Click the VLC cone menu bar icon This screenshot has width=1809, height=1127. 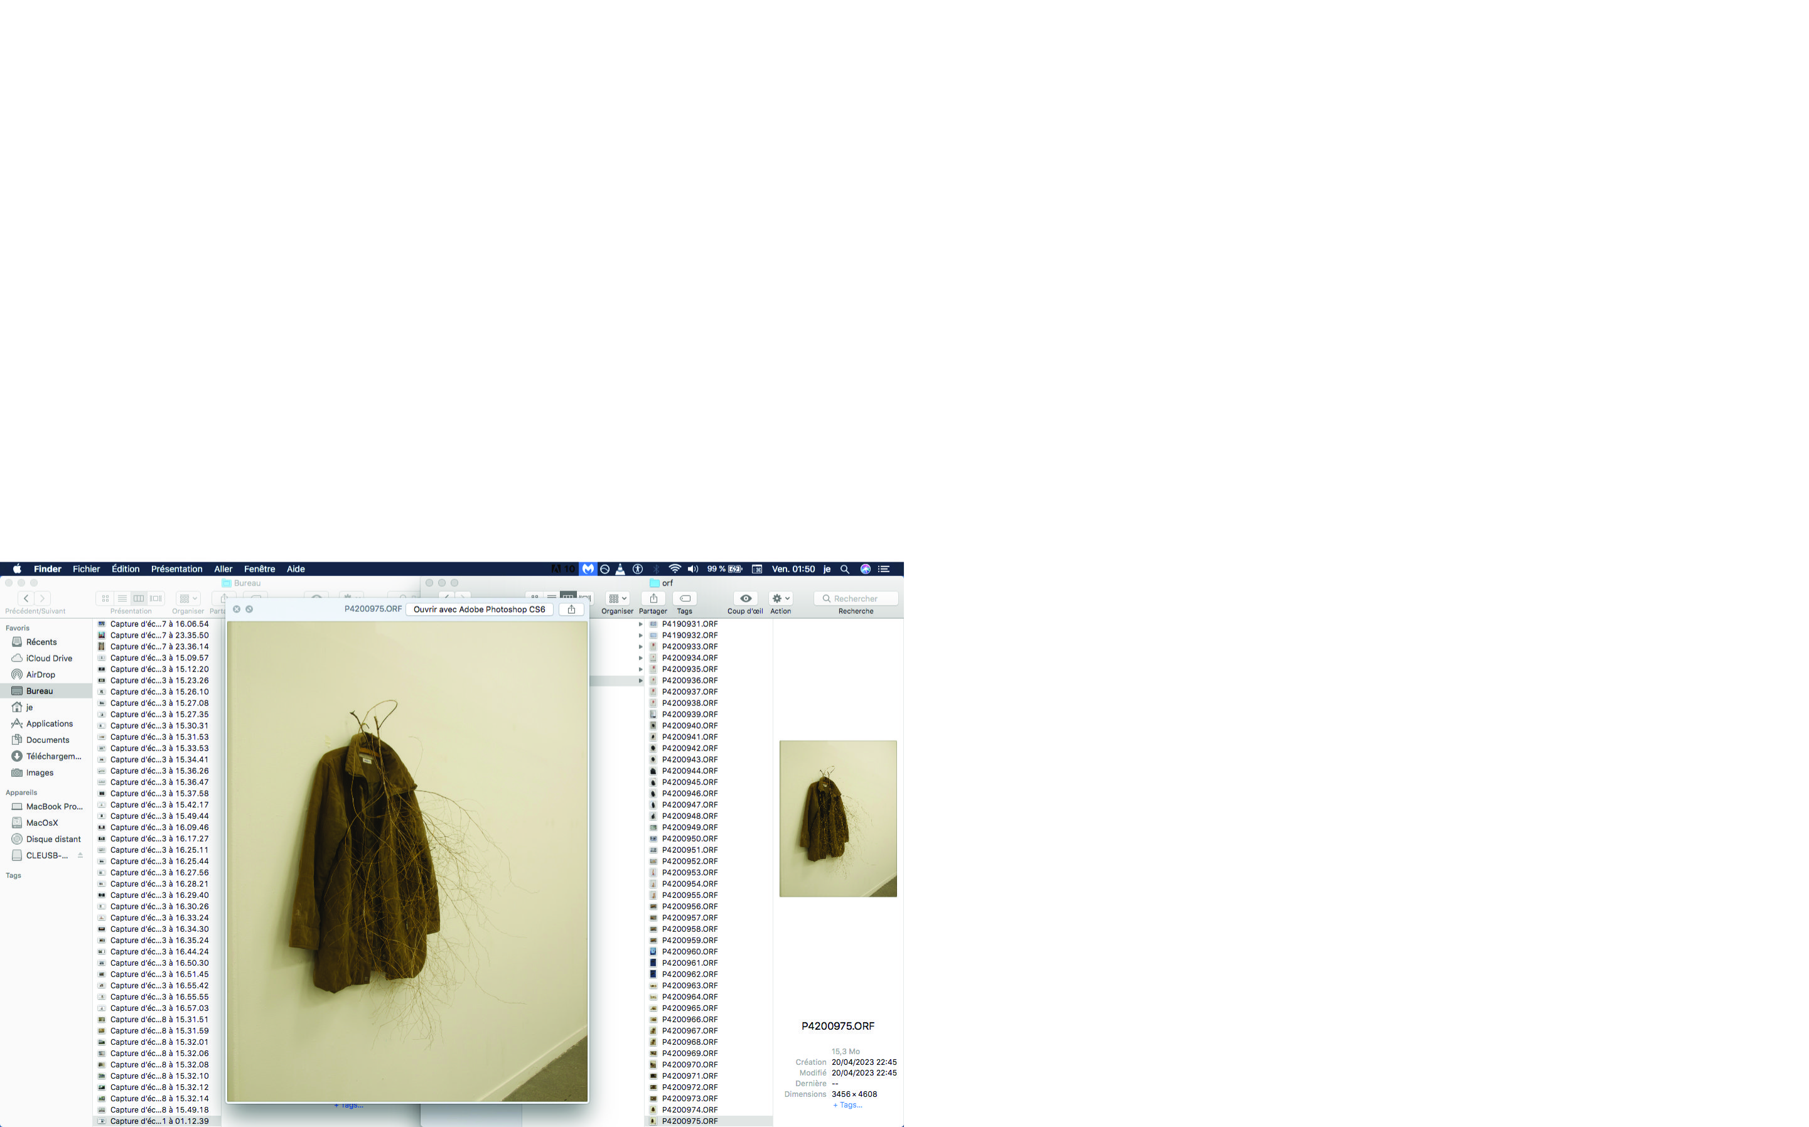620,569
